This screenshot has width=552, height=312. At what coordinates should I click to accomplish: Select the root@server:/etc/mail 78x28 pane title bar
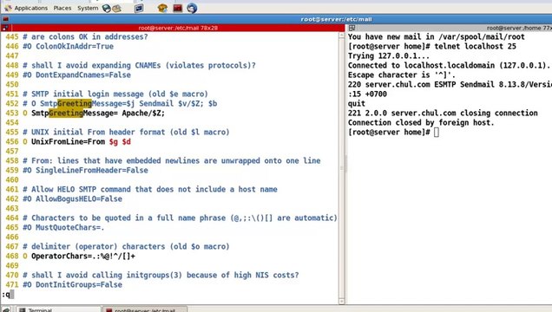[178, 28]
